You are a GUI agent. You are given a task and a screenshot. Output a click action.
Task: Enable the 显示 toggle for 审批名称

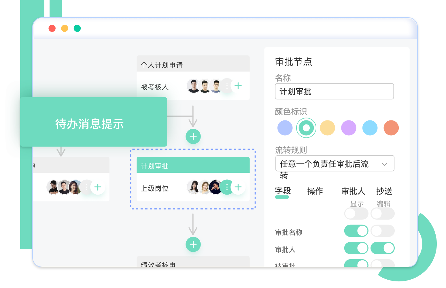[356, 231]
